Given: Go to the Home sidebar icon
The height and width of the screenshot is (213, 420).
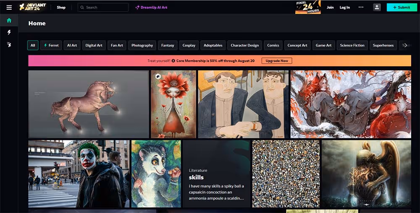Looking at the screenshot, I should coord(9,20).
